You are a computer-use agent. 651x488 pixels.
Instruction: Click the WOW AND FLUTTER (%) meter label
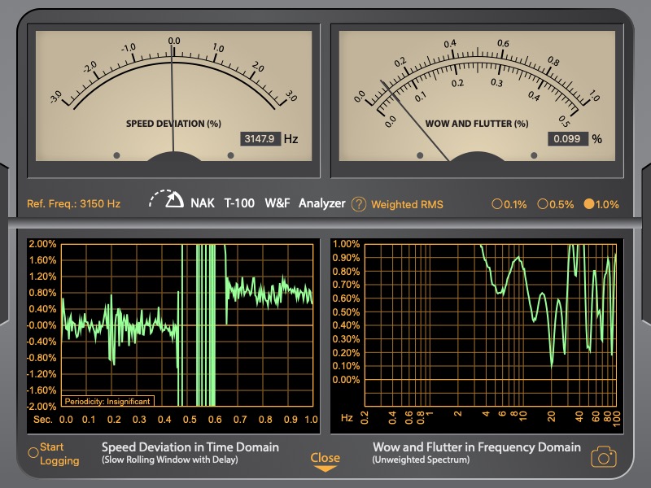[x=477, y=124]
